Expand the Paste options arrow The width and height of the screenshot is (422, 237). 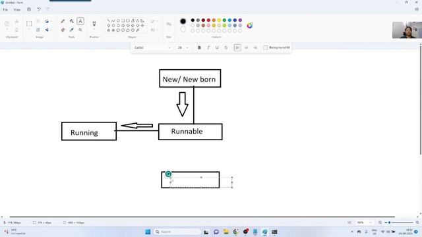[7, 30]
